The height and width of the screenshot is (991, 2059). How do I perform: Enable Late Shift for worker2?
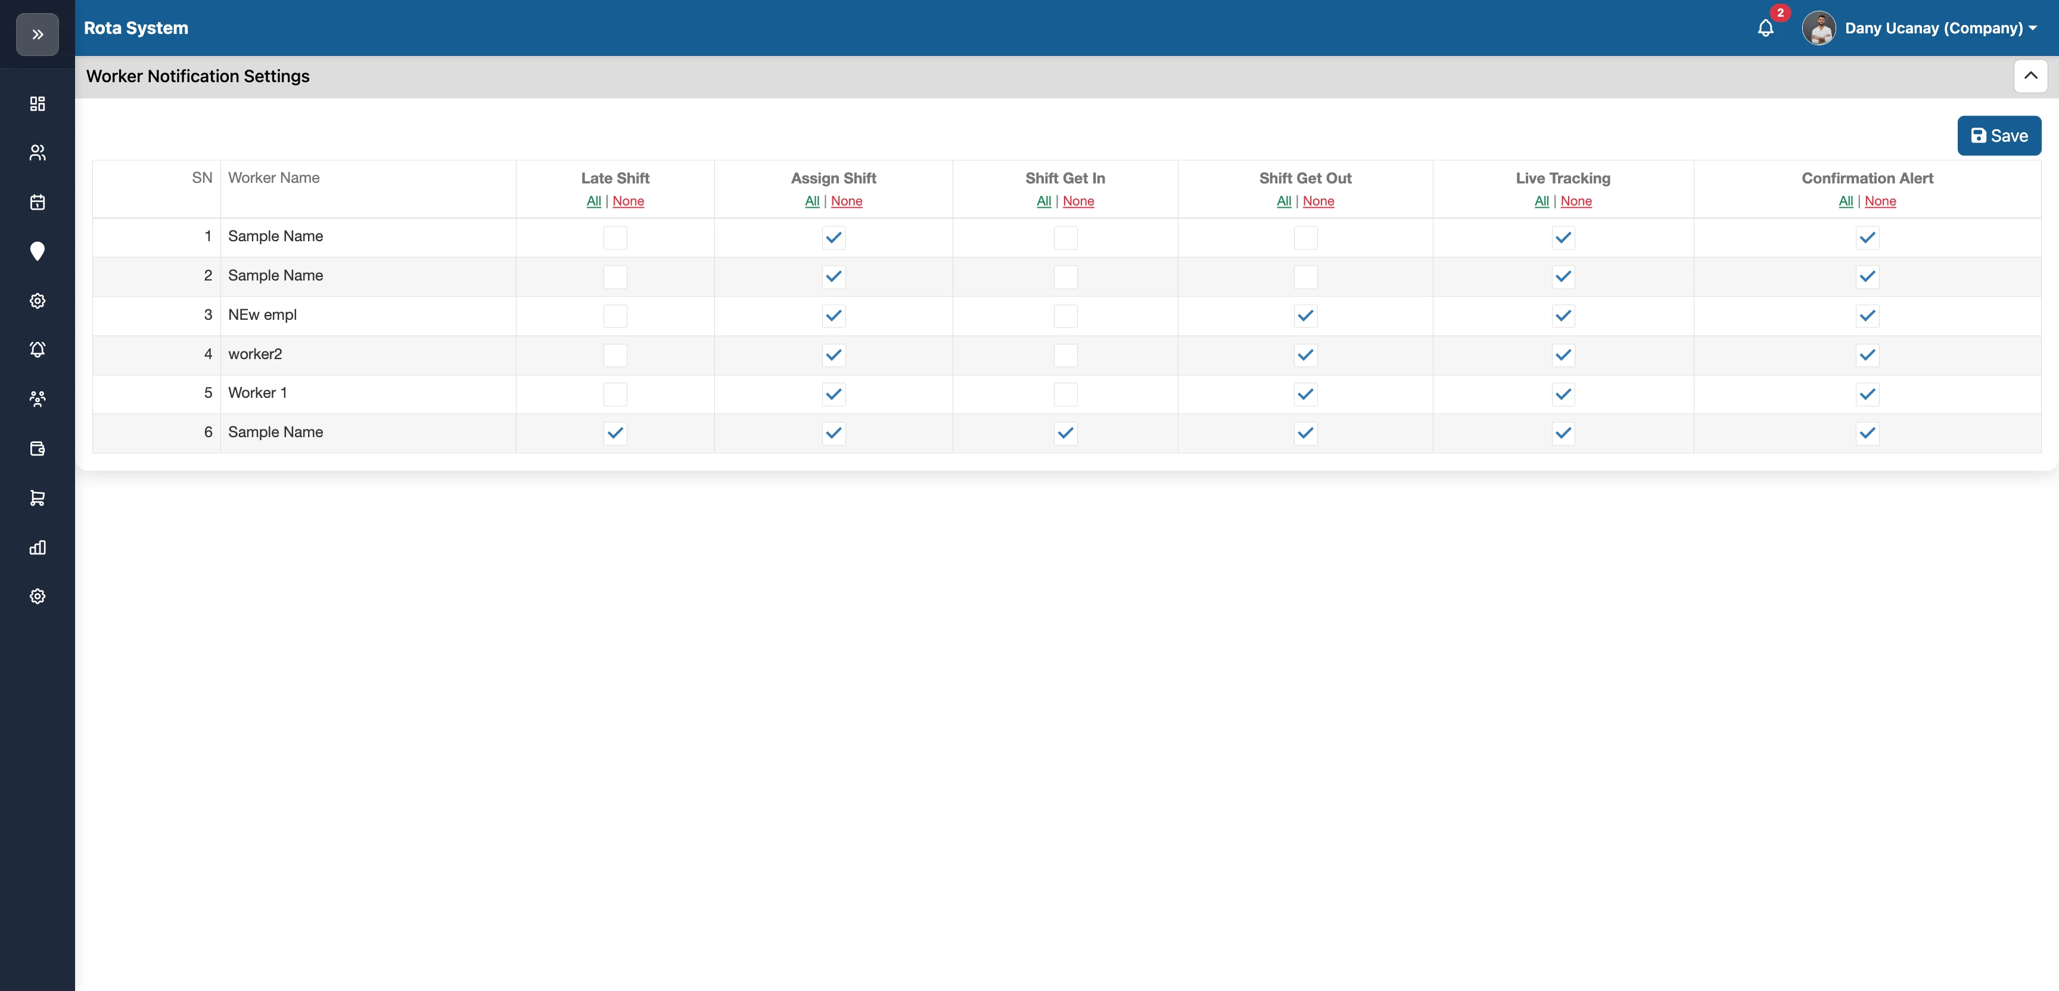tap(615, 355)
